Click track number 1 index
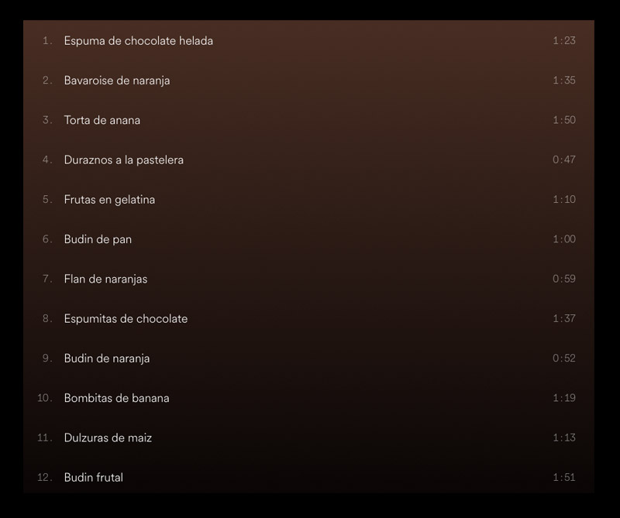This screenshot has width=620, height=518. tap(47, 41)
